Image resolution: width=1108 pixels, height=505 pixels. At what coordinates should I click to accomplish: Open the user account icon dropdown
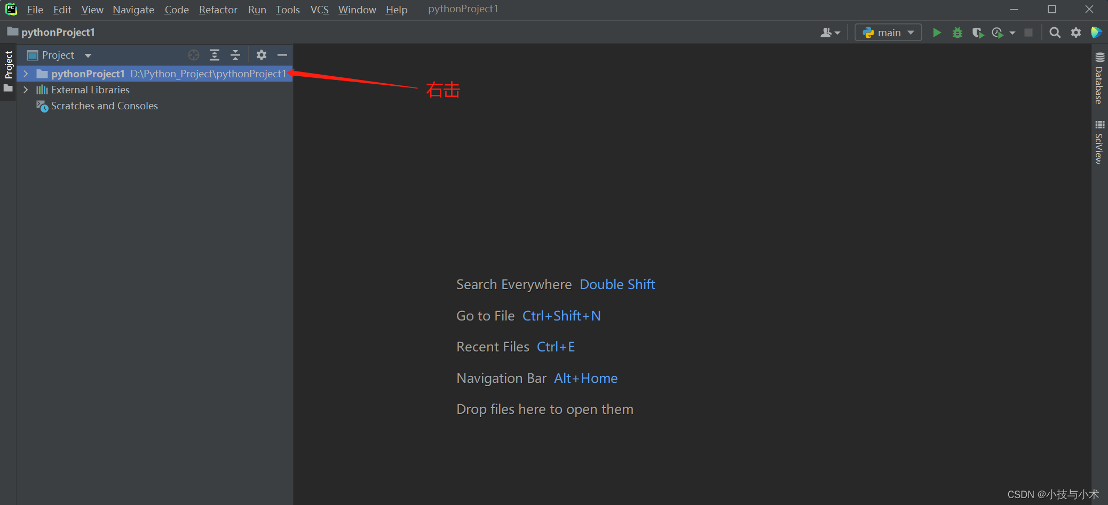pyautogui.click(x=830, y=33)
